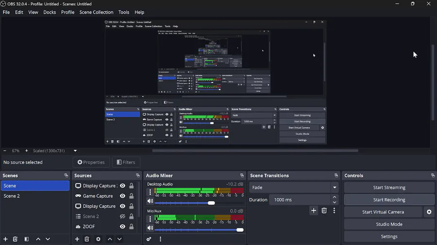Click the preview horizontal scrollbar
Image resolution: width=437 pixels, height=245 pixels.
tap(255, 151)
